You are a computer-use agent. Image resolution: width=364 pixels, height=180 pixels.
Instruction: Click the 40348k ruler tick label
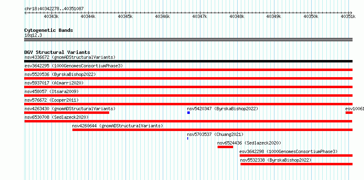pos(237,16)
